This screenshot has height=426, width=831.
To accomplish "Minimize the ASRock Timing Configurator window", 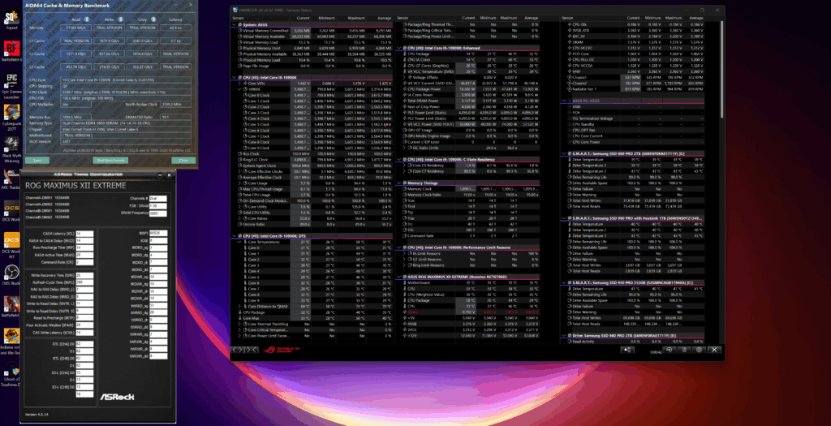I will click(x=160, y=174).
